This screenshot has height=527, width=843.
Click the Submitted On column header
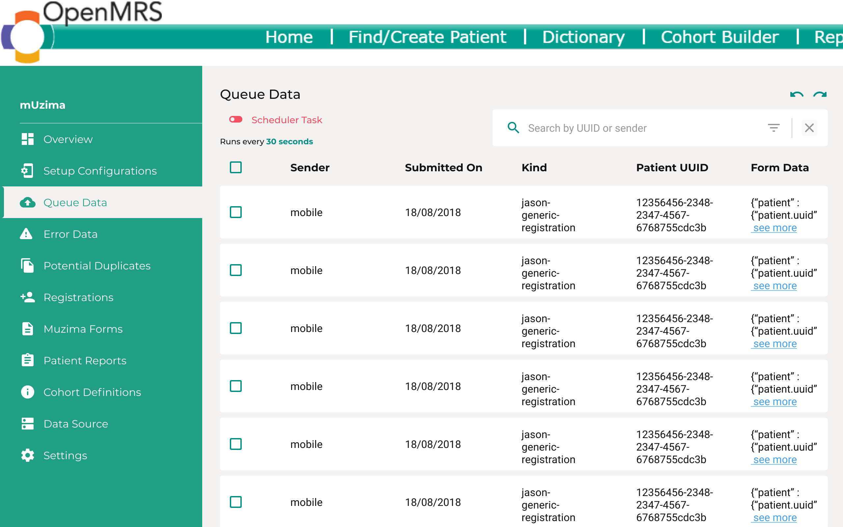pyautogui.click(x=444, y=168)
